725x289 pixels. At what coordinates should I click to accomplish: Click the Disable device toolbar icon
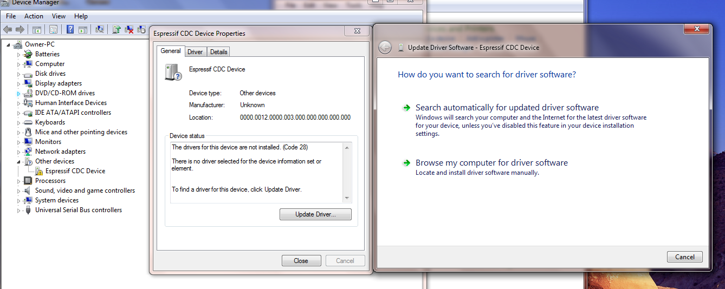pyautogui.click(x=141, y=29)
